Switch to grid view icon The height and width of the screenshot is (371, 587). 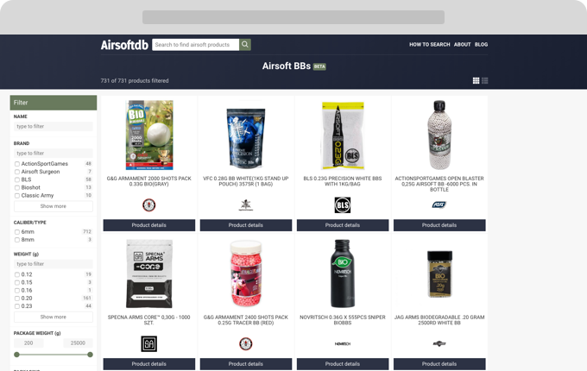pyautogui.click(x=476, y=81)
